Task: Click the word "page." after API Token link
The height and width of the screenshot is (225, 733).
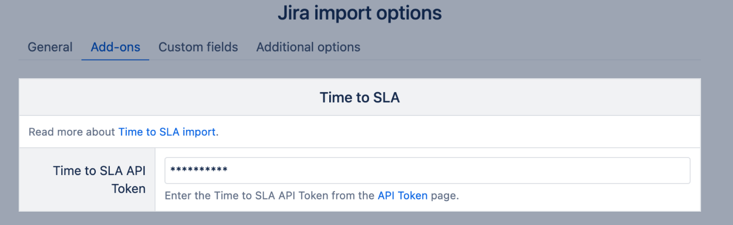Action: (x=445, y=195)
